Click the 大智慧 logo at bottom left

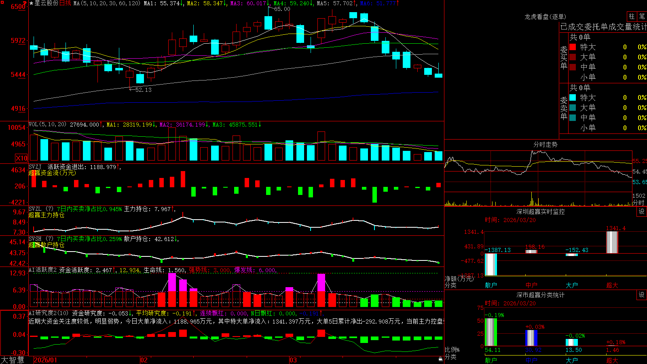click(x=13, y=360)
